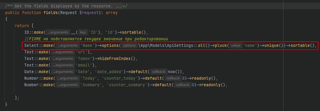Click 'sortable' on the ID line
Image resolution: width=320 pixels, height=111 pixels.
[x=132, y=32]
